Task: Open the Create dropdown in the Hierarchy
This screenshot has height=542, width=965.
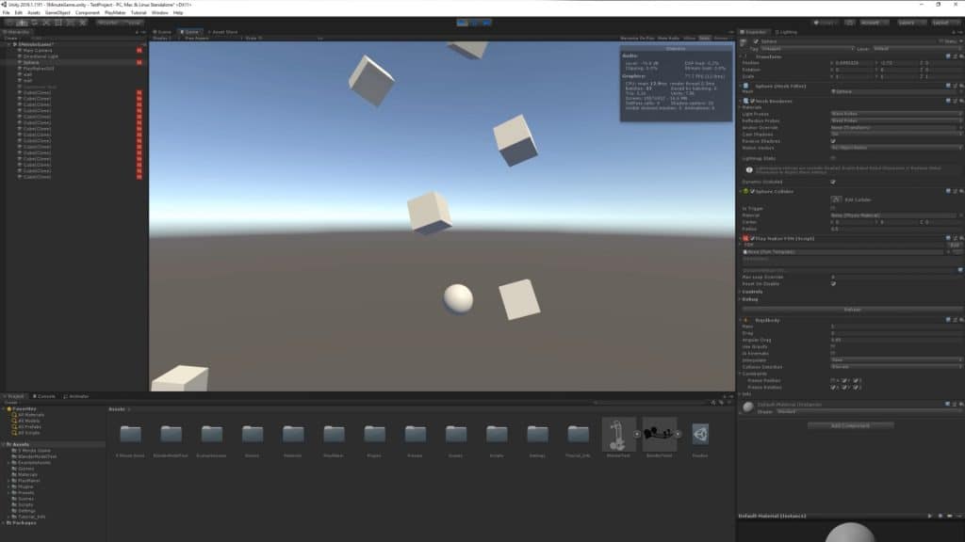Action: 11,38
